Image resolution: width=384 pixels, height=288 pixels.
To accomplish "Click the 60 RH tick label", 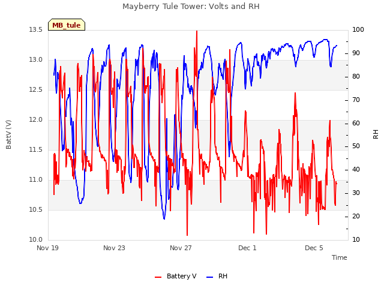I will [x=356, y=123].
